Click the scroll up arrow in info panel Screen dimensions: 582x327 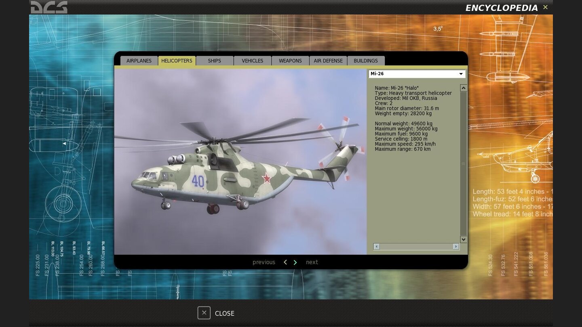click(464, 88)
